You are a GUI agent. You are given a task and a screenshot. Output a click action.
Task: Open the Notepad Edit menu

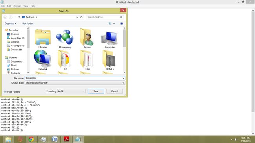9,6
